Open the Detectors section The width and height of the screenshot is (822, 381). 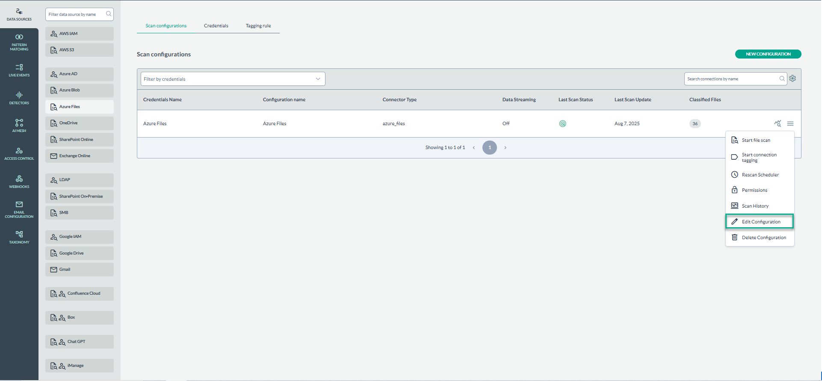point(19,98)
